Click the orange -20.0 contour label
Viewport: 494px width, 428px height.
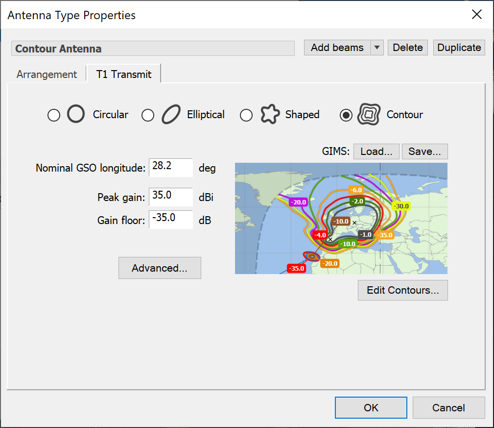[x=330, y=263]
